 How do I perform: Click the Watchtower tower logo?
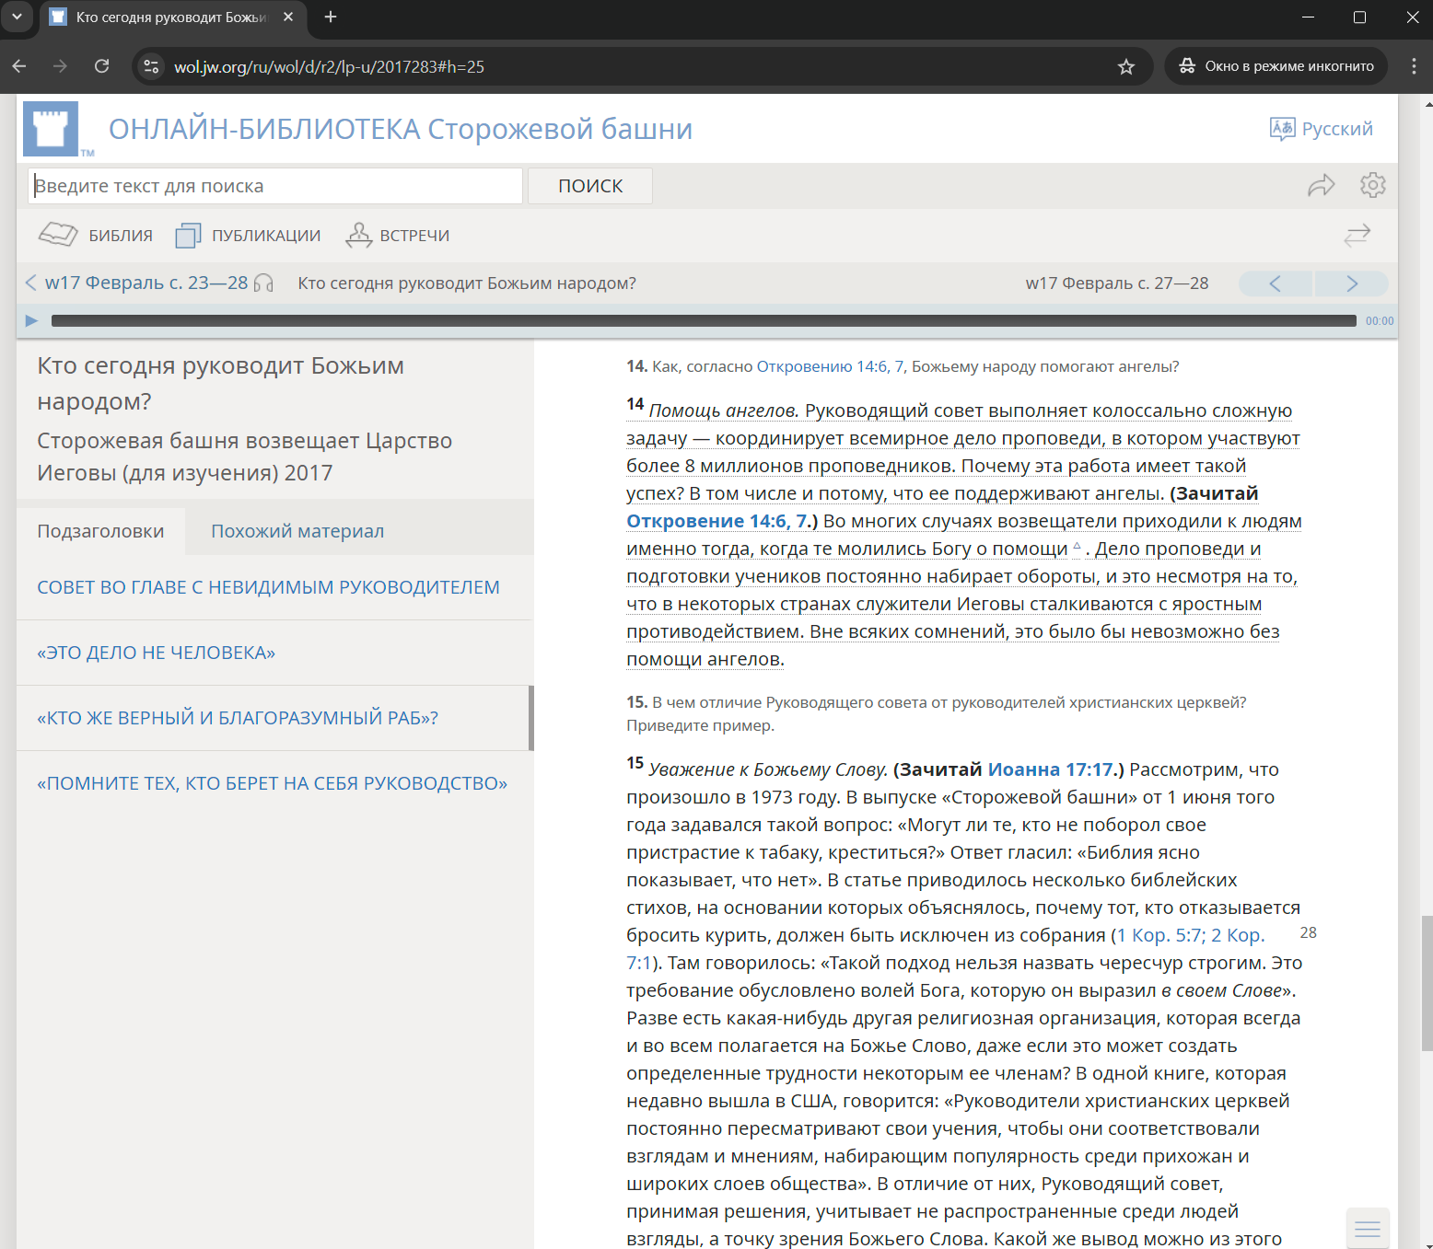pos(51,129)
